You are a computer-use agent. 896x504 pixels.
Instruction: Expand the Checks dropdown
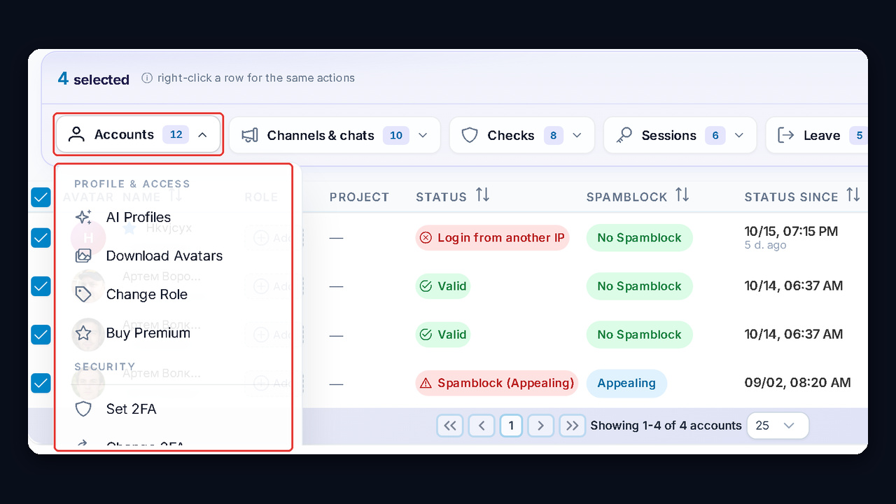point(522,135)
